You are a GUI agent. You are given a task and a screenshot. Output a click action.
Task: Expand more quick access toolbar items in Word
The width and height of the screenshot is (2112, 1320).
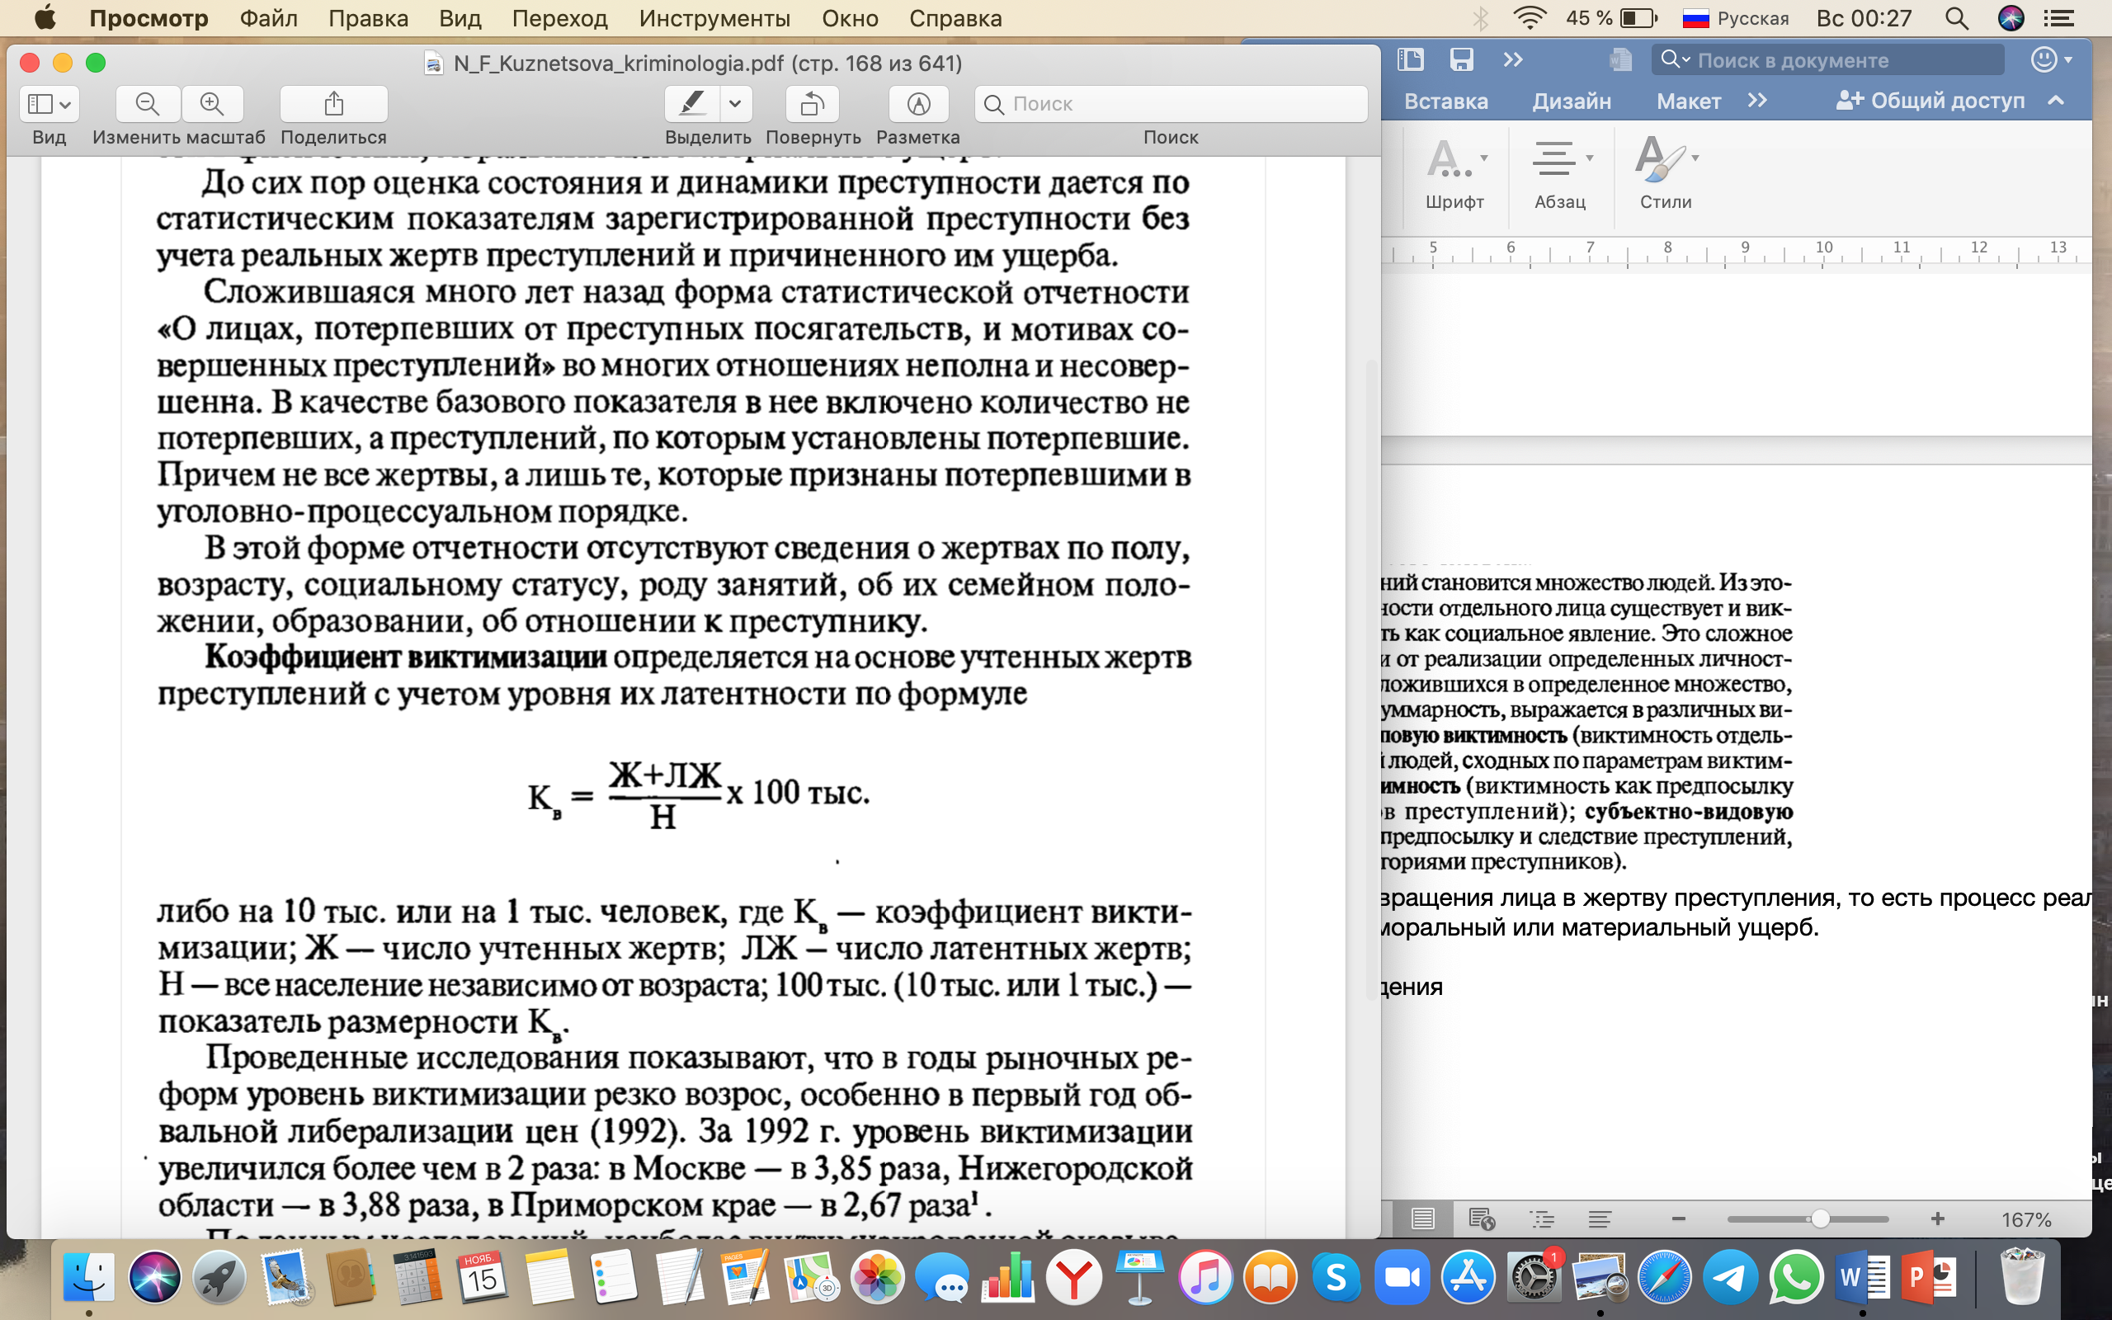click(x=1512, y=59)
